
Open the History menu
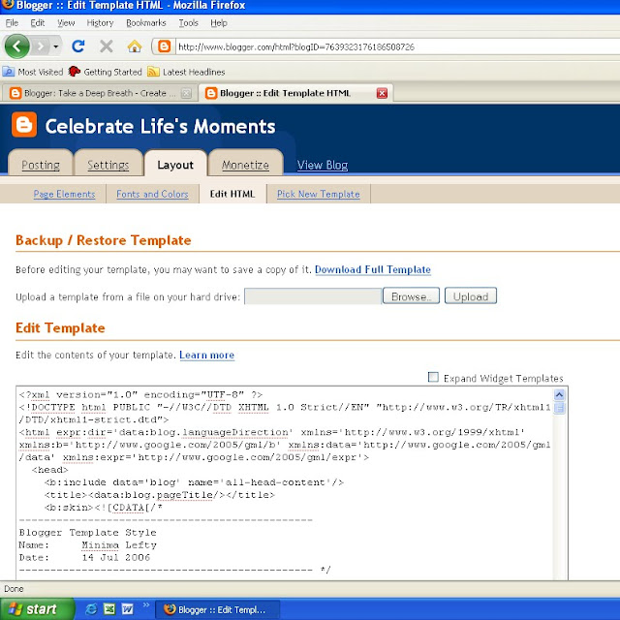(100, 23)
